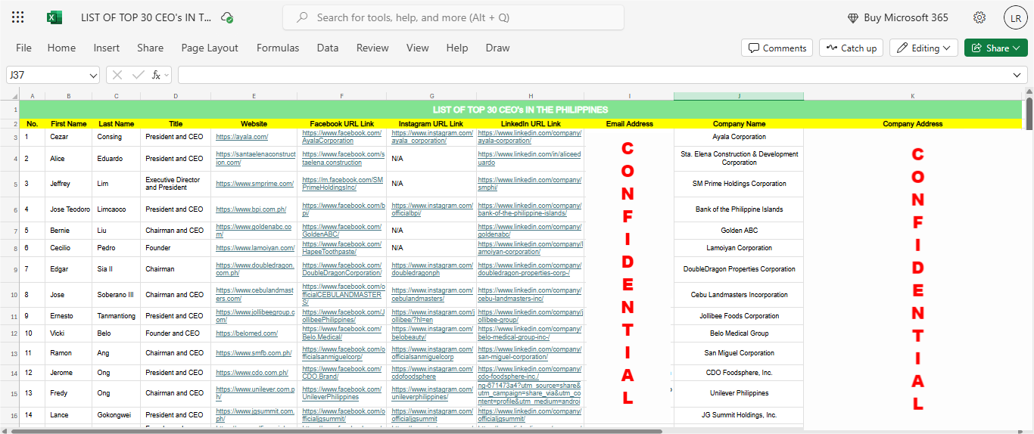Click the Website column heading cell

(x=254, y=124)
